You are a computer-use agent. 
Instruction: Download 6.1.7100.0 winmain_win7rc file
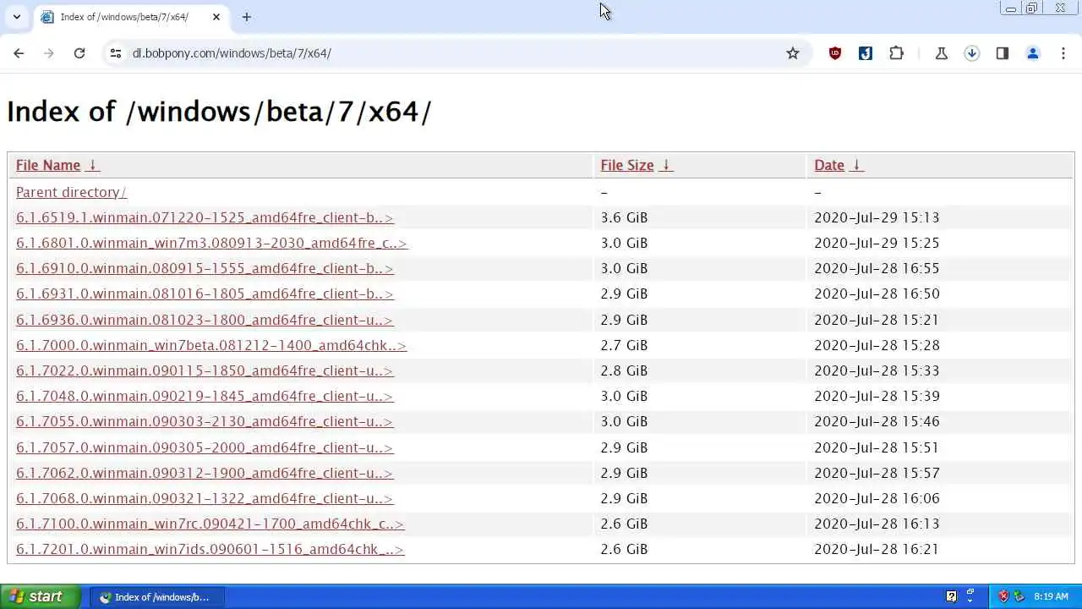(210, 524)
